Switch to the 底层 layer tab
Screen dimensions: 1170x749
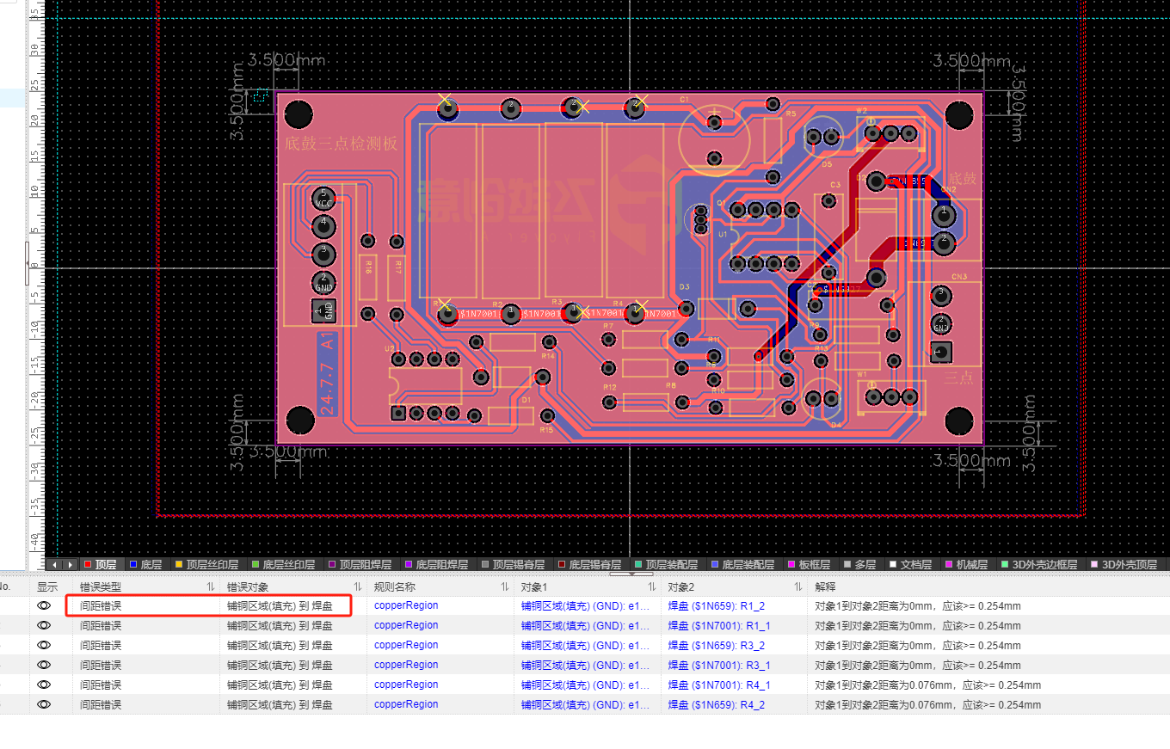click(x=151, y=565)
